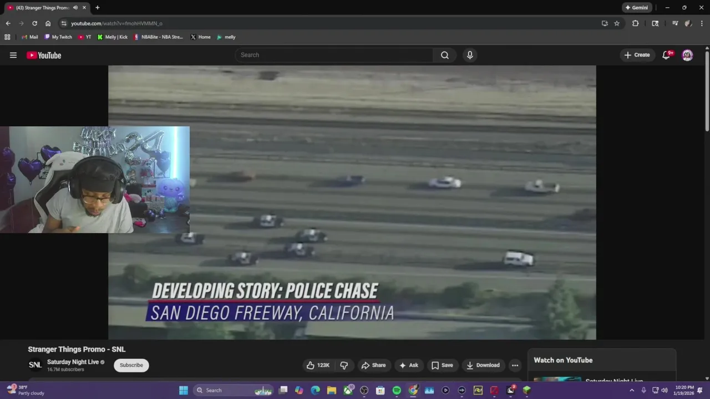
Task: Save the video to a playlist
Action: [442, 365]
